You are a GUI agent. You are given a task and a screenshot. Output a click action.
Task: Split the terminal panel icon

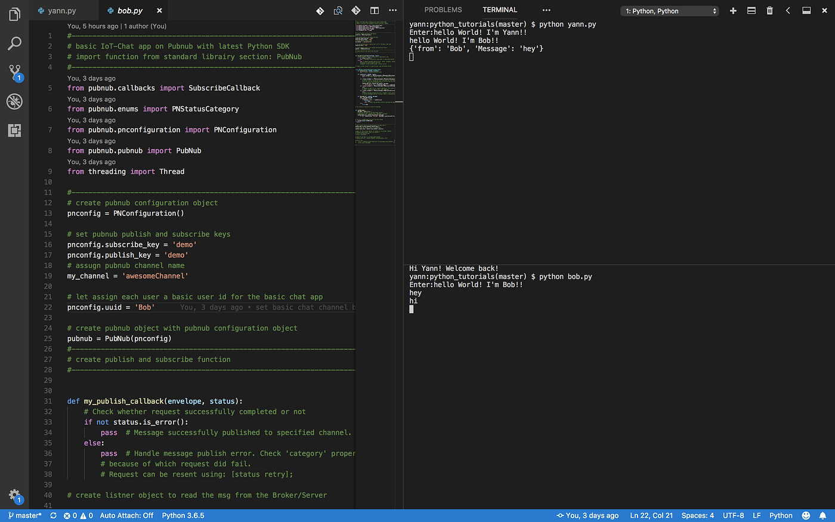(751, 10)
